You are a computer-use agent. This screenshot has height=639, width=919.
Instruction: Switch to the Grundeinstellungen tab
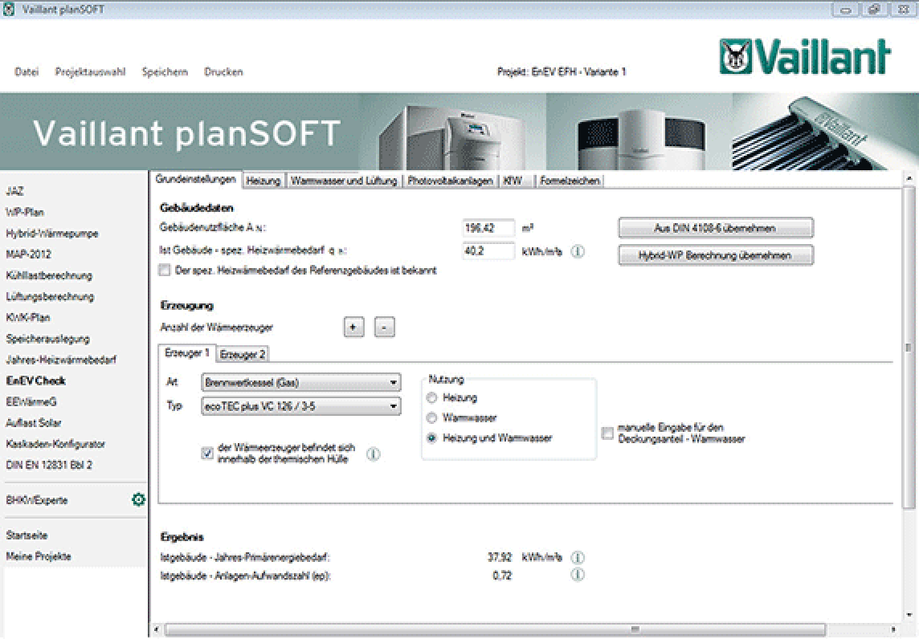(x=196, y=179)
